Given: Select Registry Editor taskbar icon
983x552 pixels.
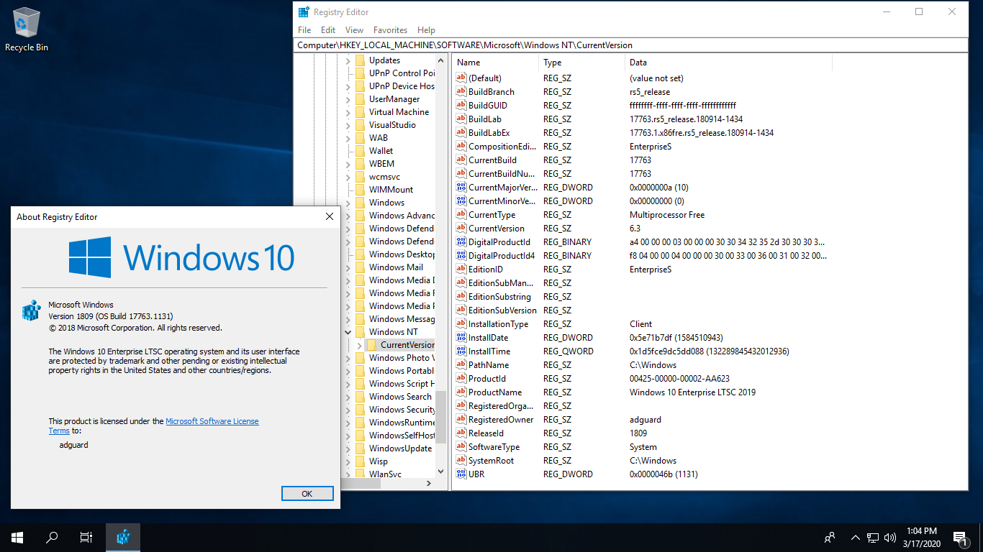Looking at the screenshot, I should [123, 537].
